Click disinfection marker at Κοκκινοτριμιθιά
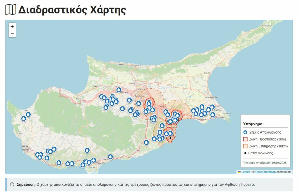Image resolution: width=299 pixels, height=193 pixels. 119,90
